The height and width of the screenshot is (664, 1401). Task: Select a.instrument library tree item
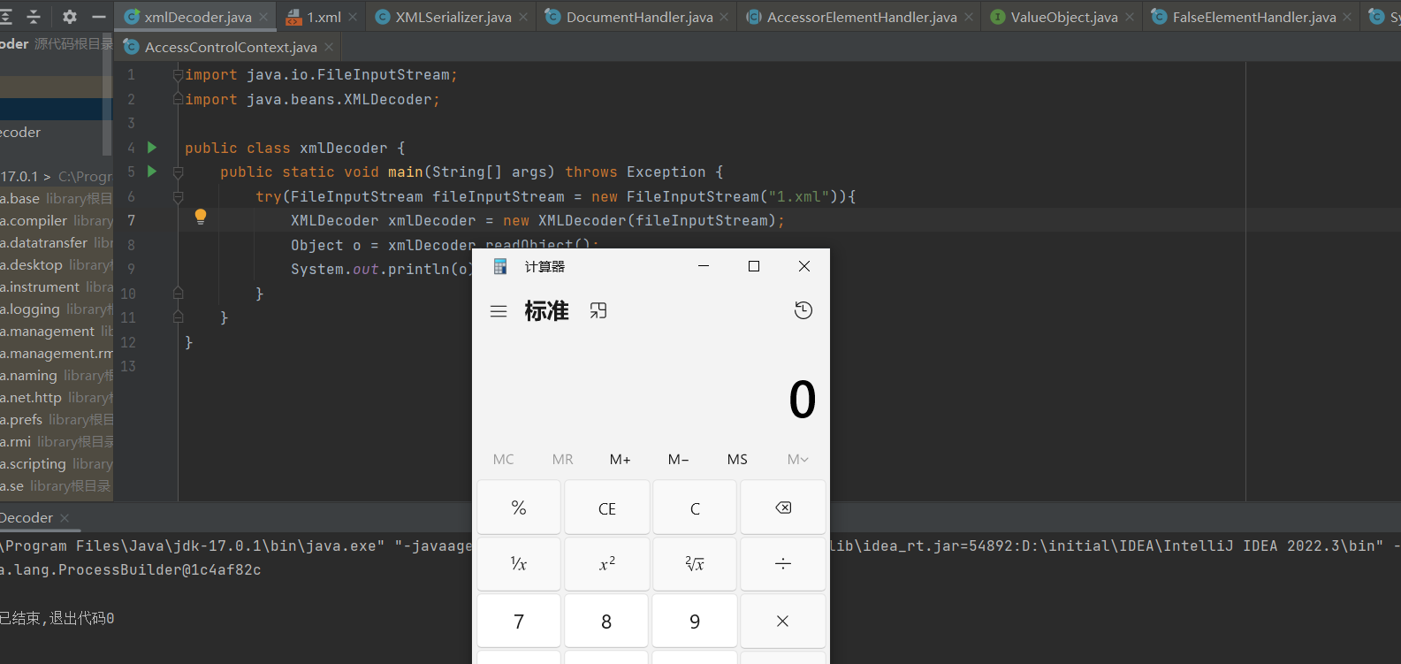pyautogui.click(x=57, y=286)
